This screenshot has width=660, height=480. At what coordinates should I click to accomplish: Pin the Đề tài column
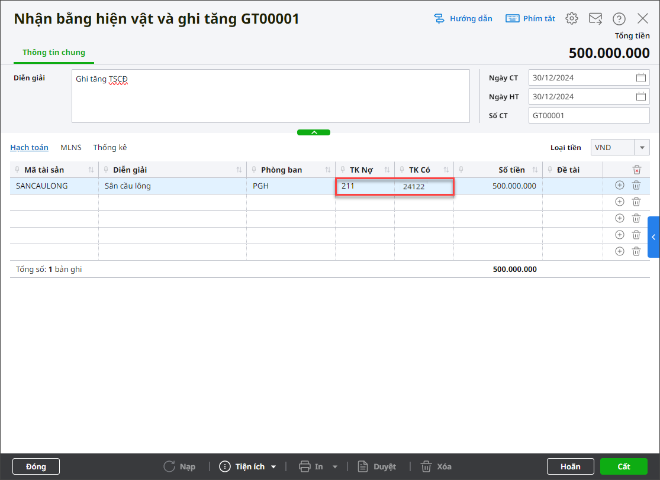pyautogui.click(x=550, y=170)
